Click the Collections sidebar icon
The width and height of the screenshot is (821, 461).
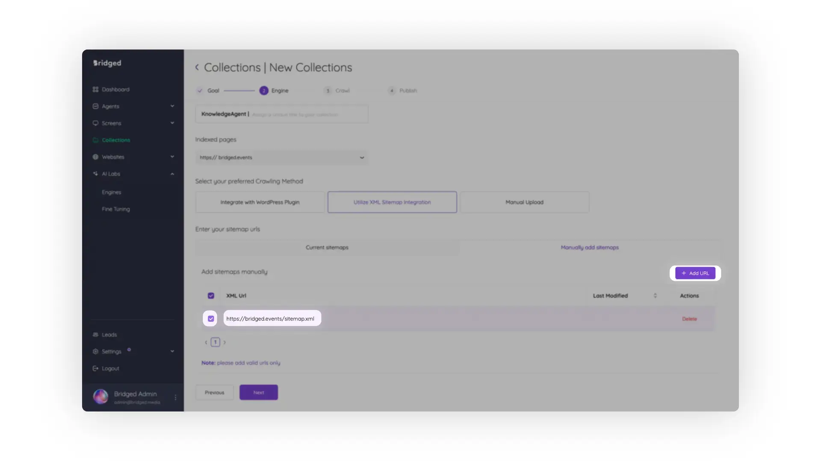click(96, 140)
